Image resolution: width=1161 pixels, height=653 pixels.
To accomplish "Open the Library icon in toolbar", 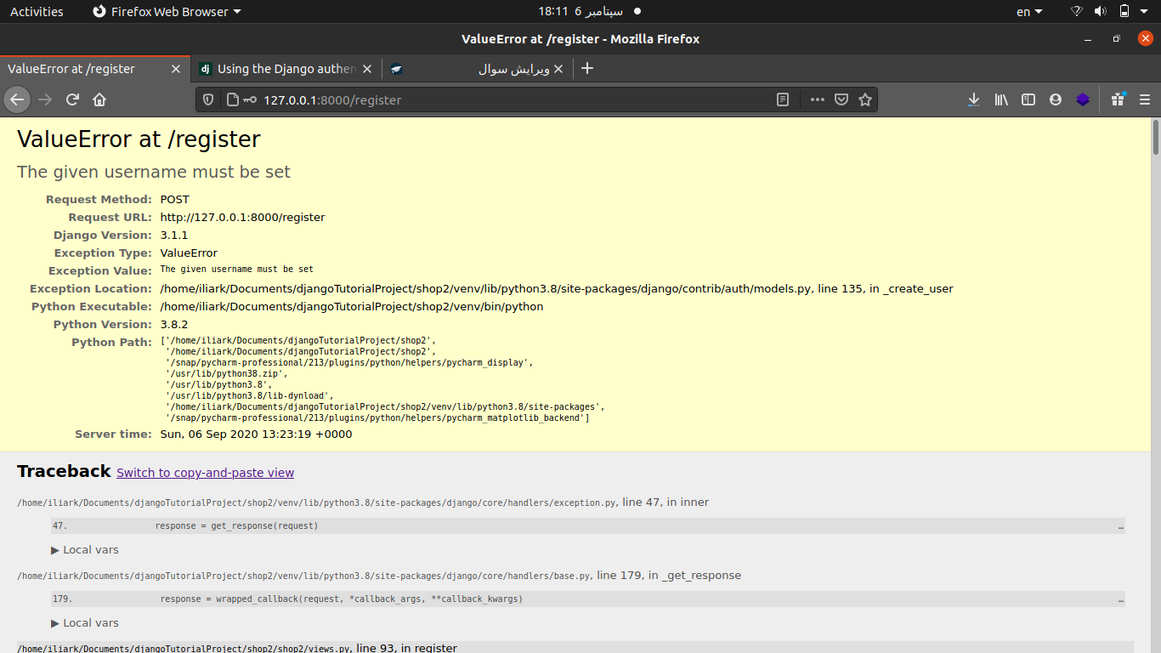I will 1001,99.
